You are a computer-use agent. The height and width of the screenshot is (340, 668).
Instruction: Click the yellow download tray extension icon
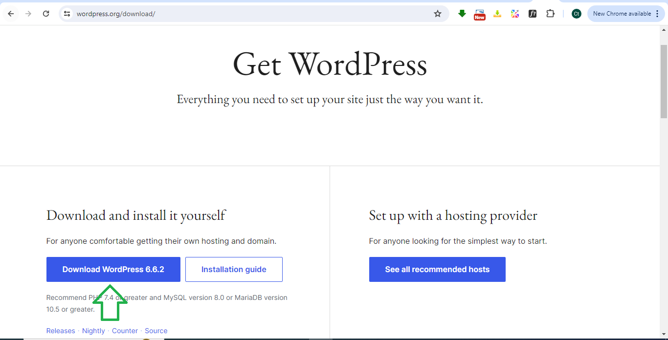point(497,14)
